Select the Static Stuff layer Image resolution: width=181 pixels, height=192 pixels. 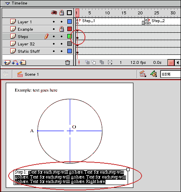[38, 51]
